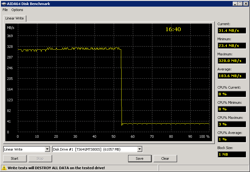Click the Current: label
The image size is (250, 172).
[x=224, y=24]
